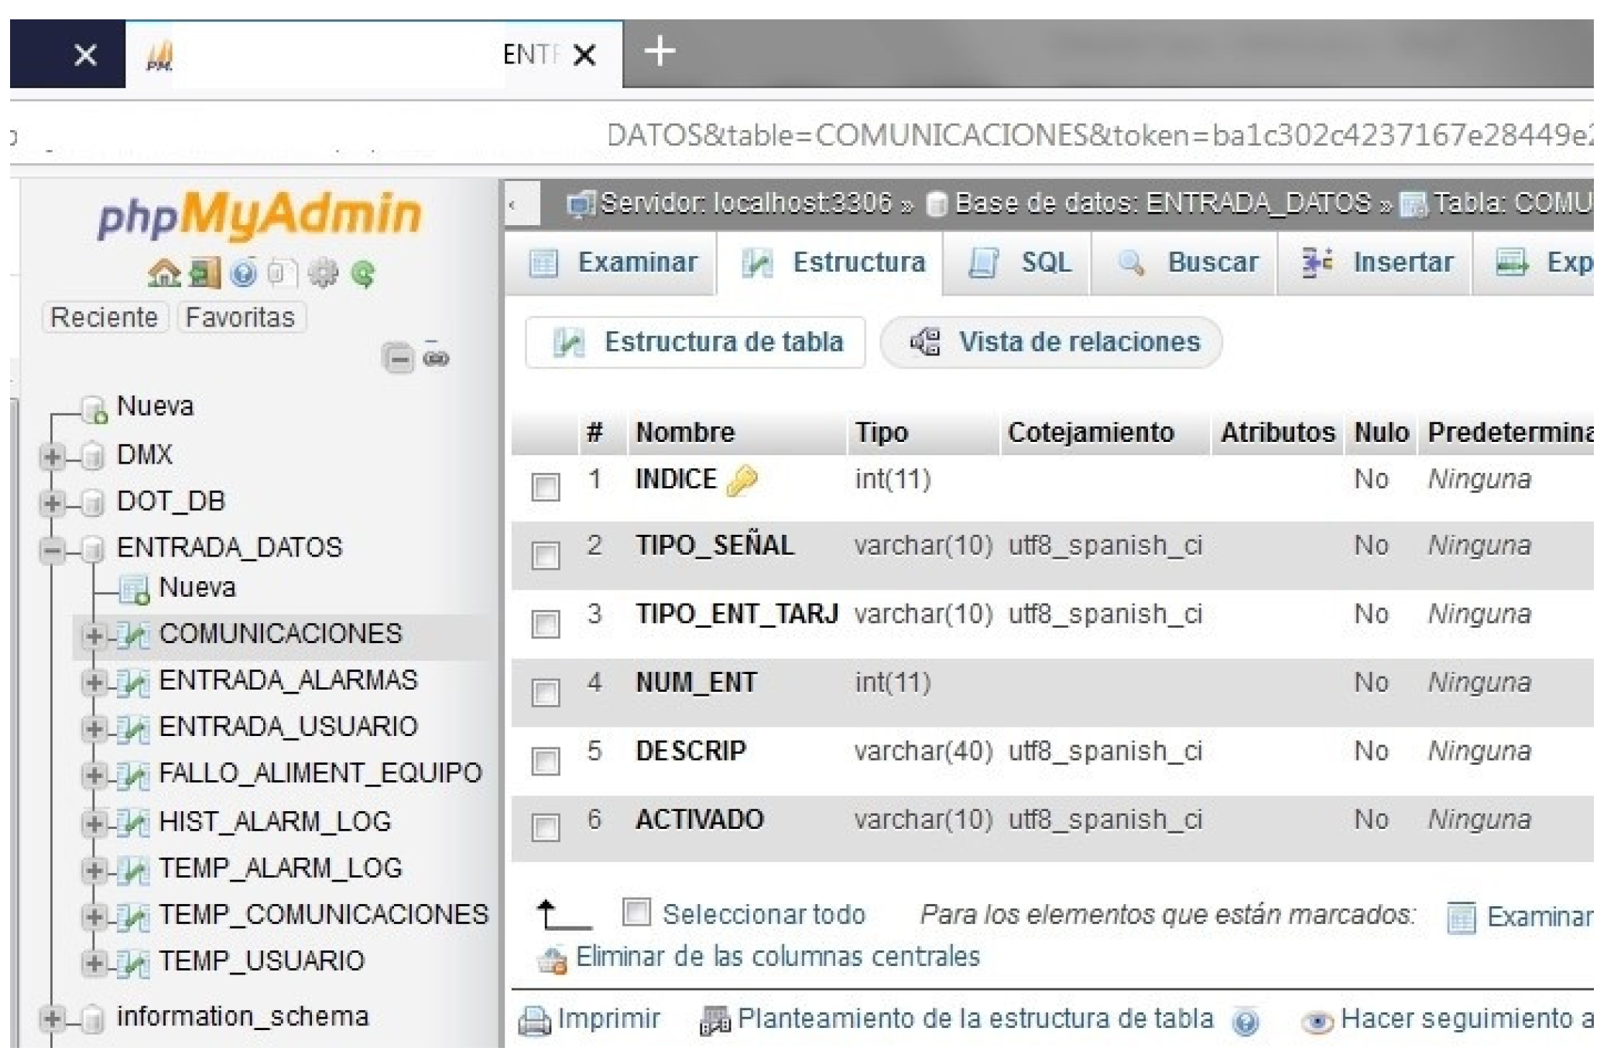This screenshot has height=1058, width=1614.
Task: Open the Insertar tab
Action: coord(1376,263)
